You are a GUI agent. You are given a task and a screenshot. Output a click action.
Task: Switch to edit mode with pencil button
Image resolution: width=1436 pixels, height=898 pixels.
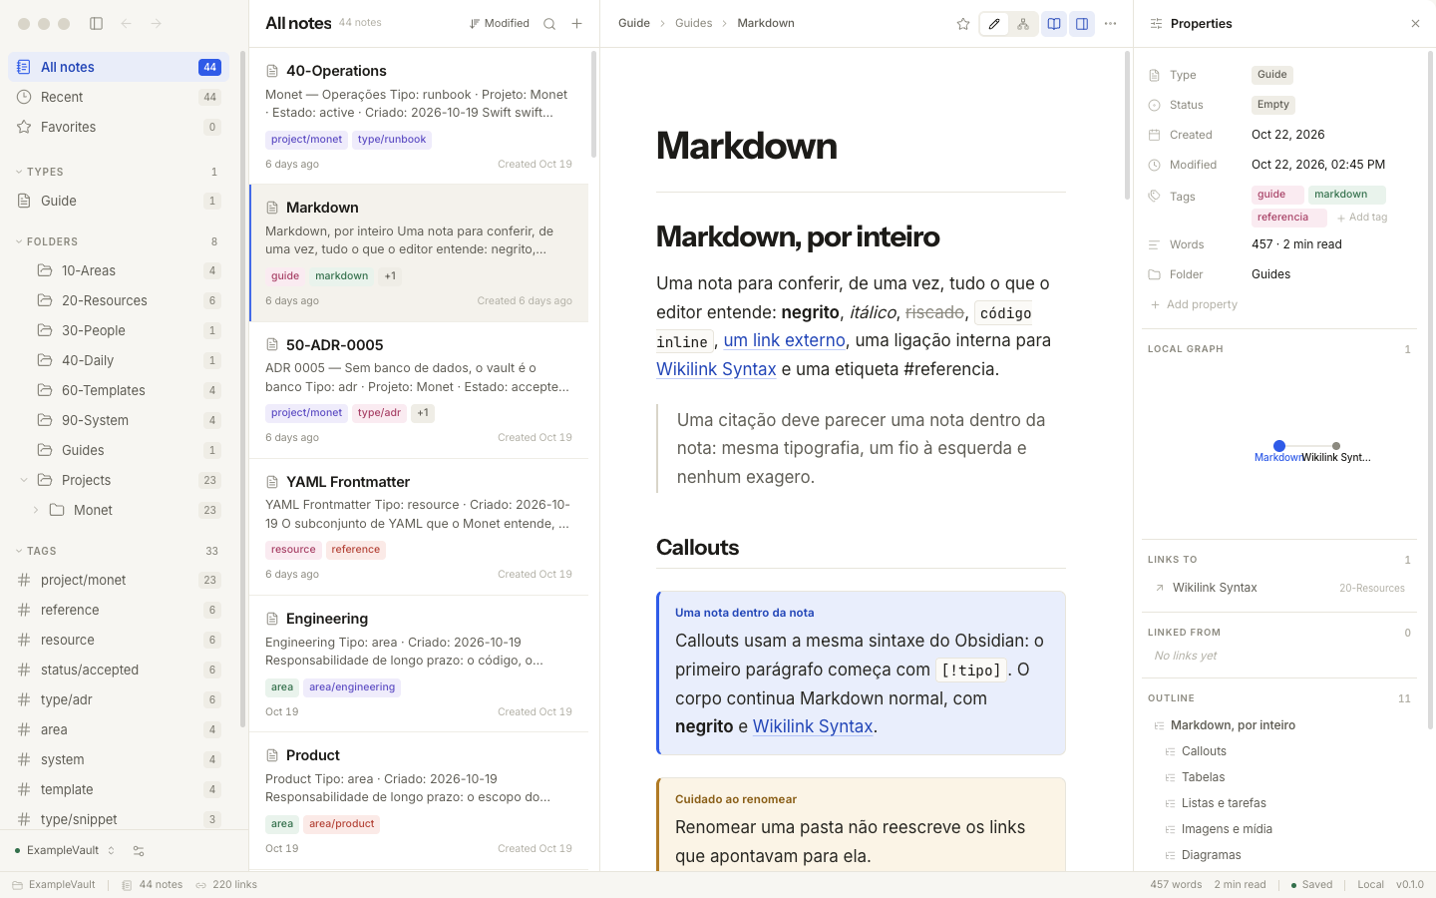tap(994, 24)
